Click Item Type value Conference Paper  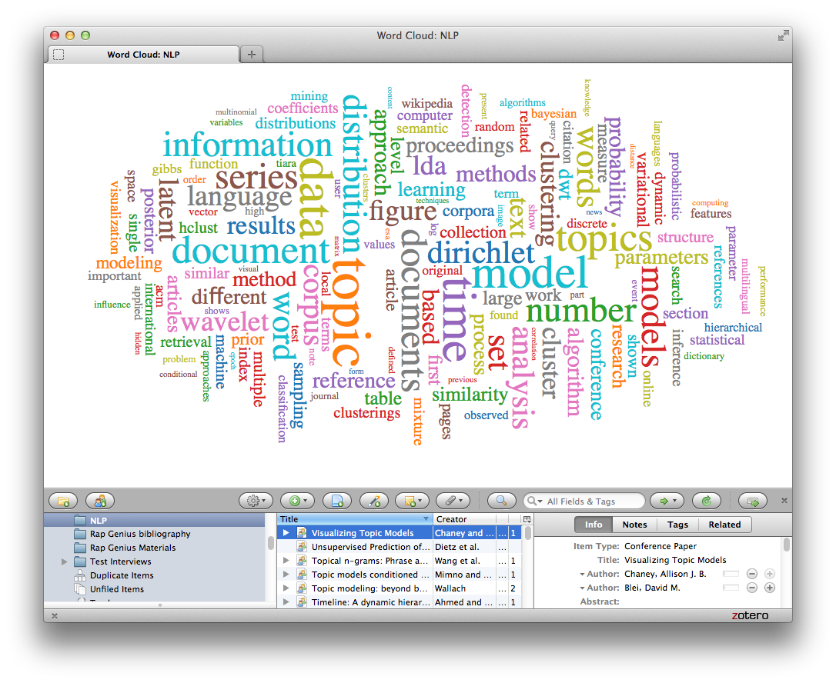[660, 546]
